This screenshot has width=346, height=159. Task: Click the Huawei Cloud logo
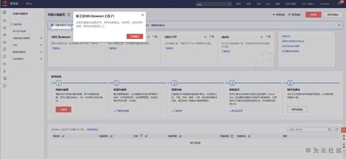coord(5,3)
